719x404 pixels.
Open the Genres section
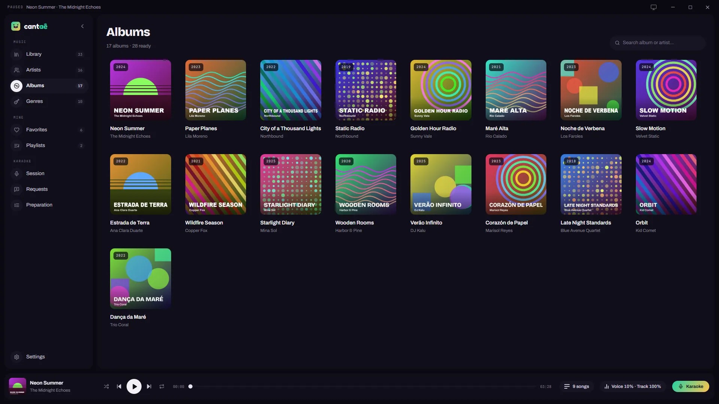(49, 101)
